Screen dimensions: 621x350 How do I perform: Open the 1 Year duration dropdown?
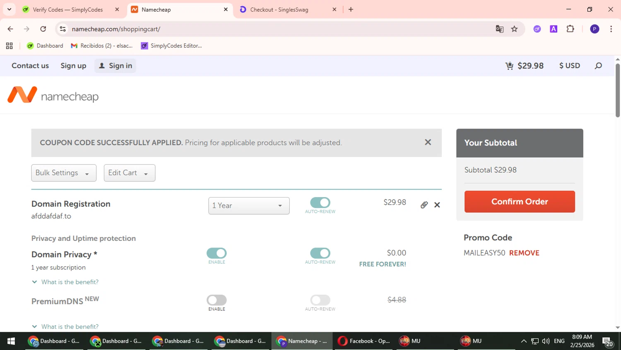point(249,206)
